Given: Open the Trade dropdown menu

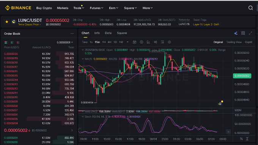Looking at the screenshot, I should [x=79, y=8].
